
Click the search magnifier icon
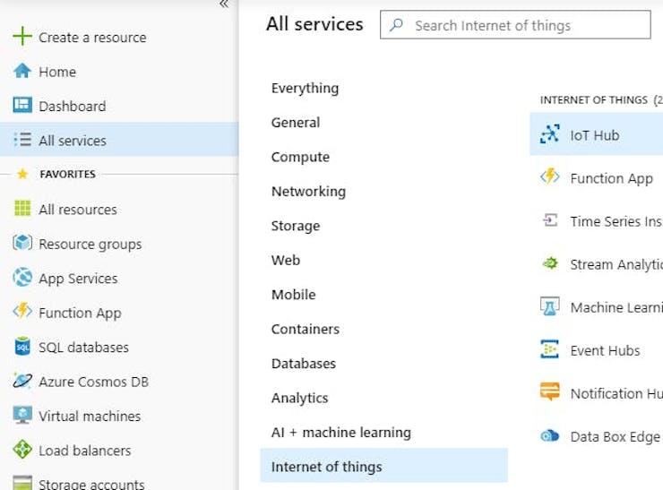[x=396, y=24]
